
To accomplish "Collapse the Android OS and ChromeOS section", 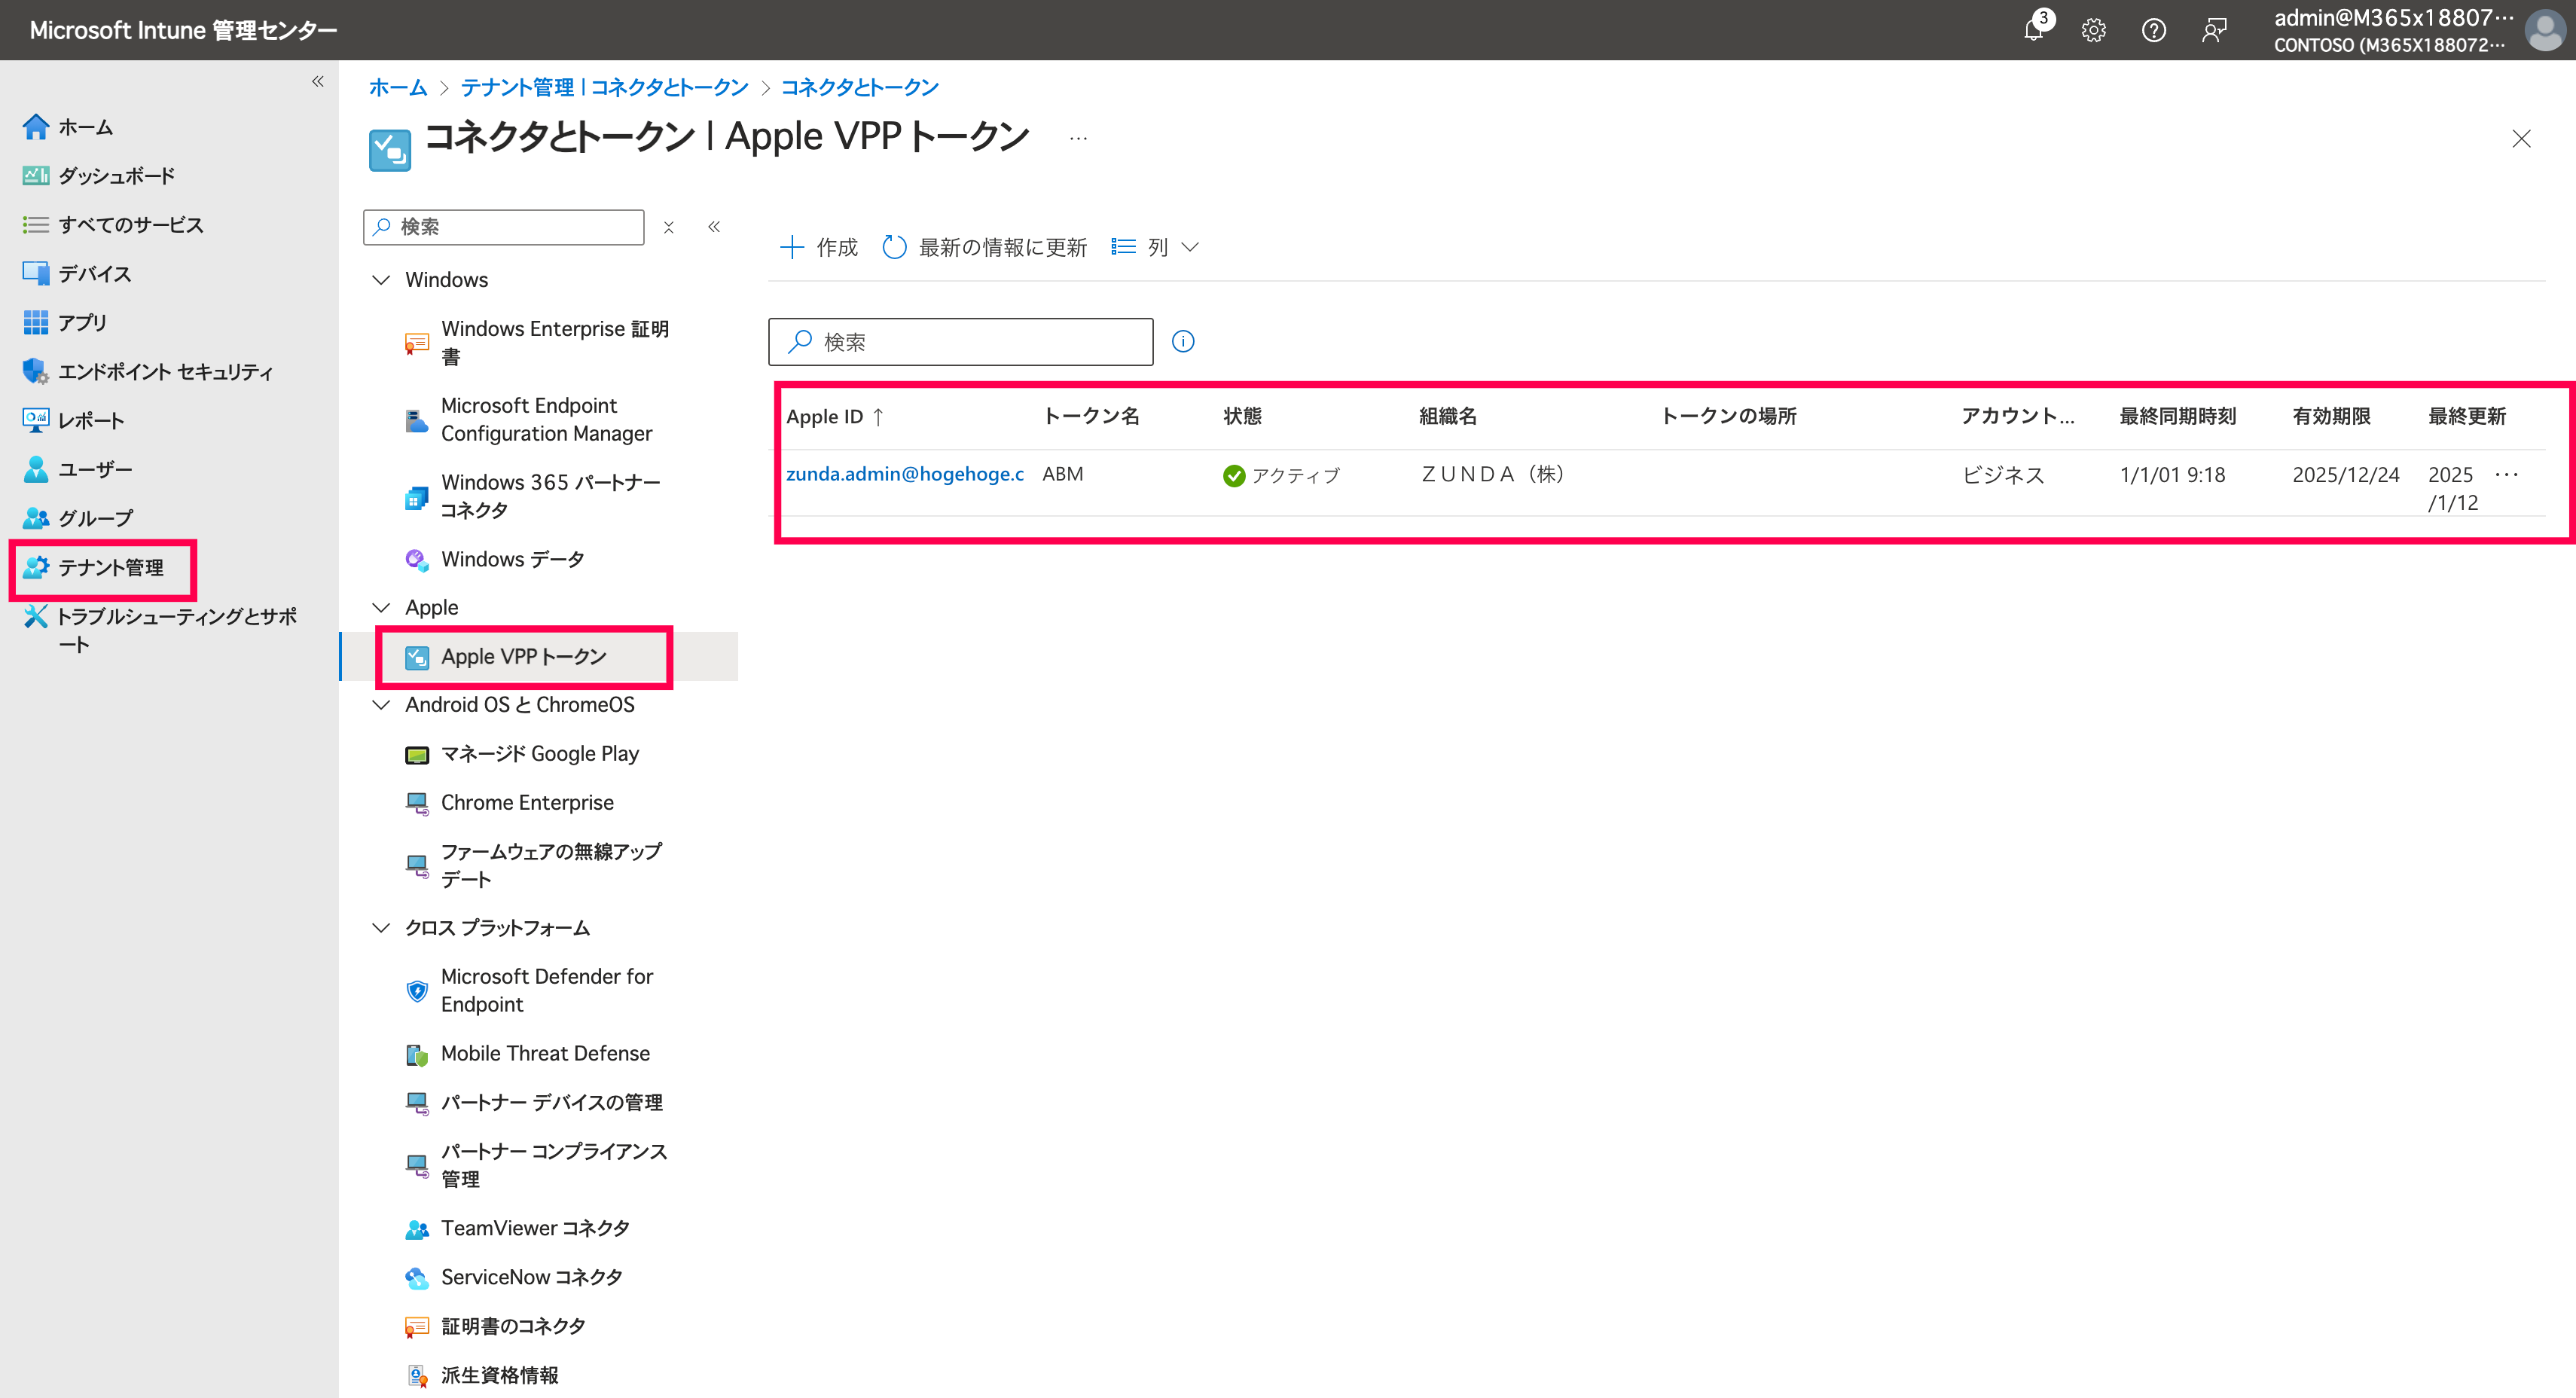I will coord(381,705).
